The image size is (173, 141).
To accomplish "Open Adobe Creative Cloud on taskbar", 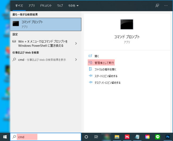I will (x=147, y=137).
